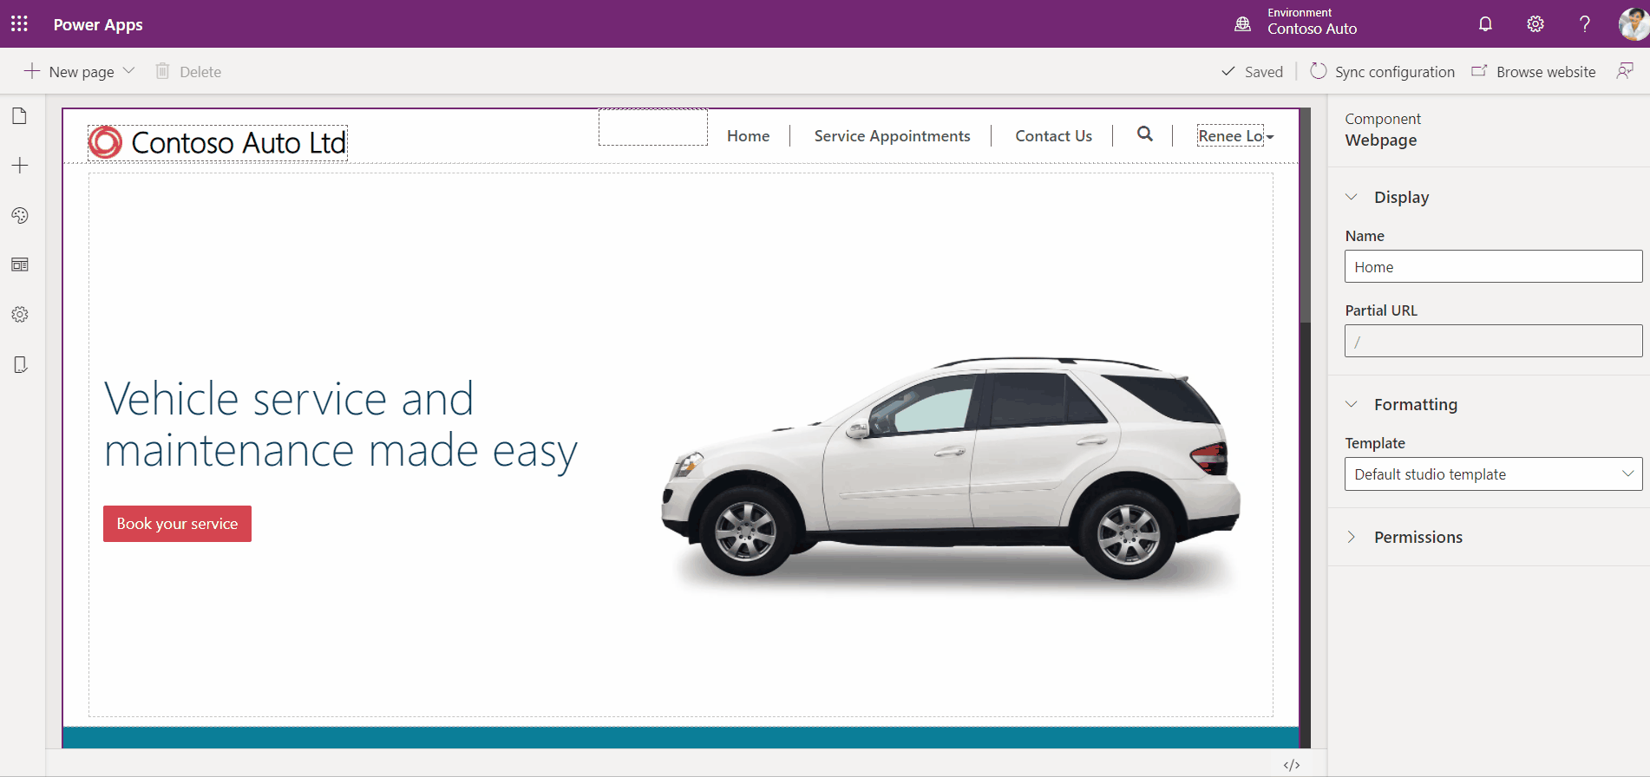The width and height of the screenshot is (1650, 777).
Task: Select Service Appointments navigation item
Action: click(x=892, y=136)
